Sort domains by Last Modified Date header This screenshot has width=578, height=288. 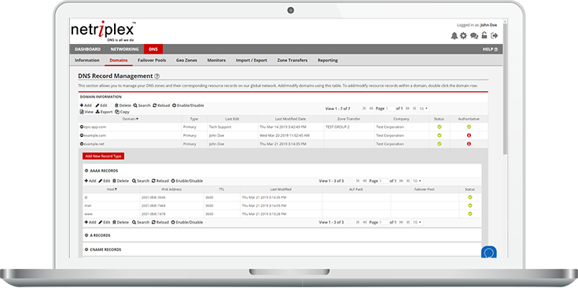pos(290,119)
